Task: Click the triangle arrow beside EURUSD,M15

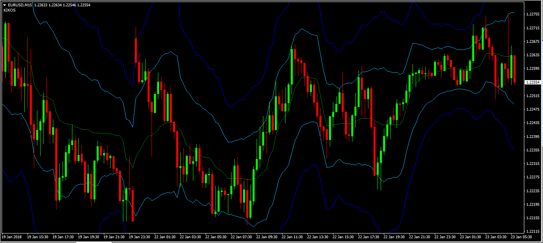Action: click(4, 5)
